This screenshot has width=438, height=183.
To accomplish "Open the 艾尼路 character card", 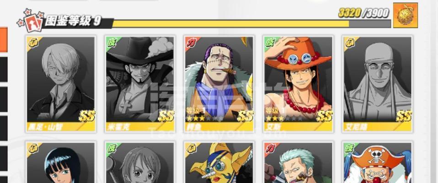I will 378,84.
